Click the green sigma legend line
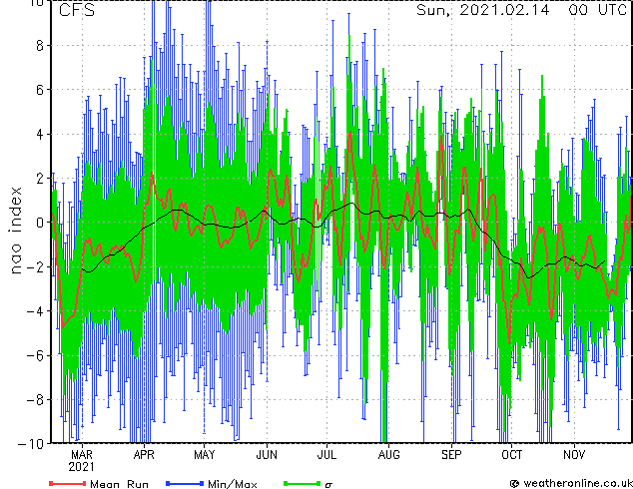Screen dimensions: 633x489 click(x=303, y=483)
